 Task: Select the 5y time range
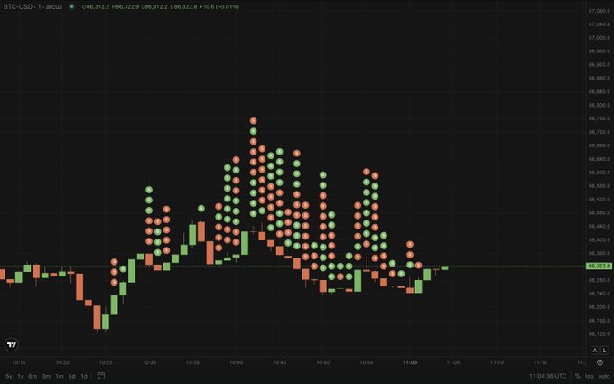click(x=9, y=376)
